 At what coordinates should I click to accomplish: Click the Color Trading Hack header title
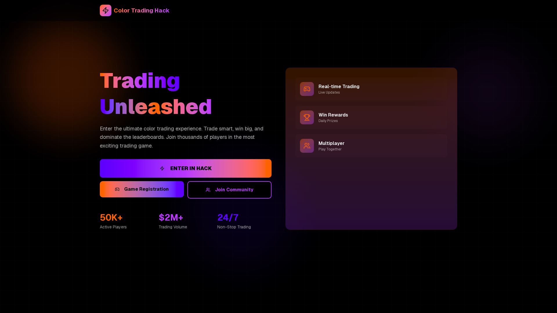click(x=141, y=10)
